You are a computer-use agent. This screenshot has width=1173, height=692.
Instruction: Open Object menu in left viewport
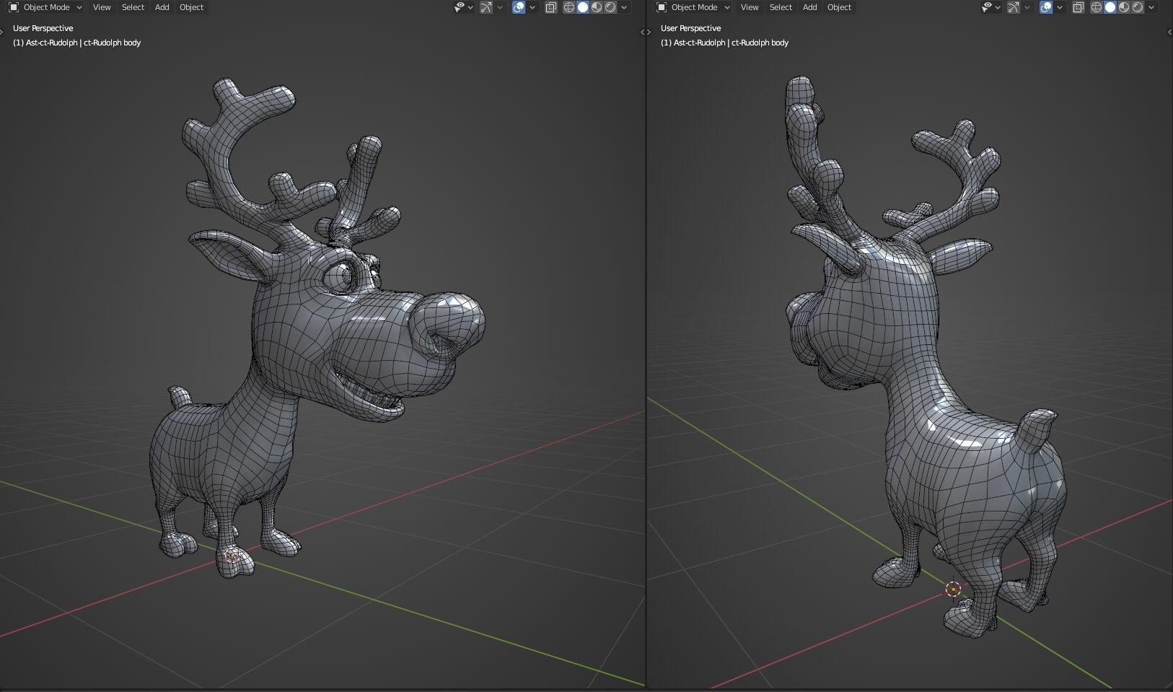coord(191,7)
